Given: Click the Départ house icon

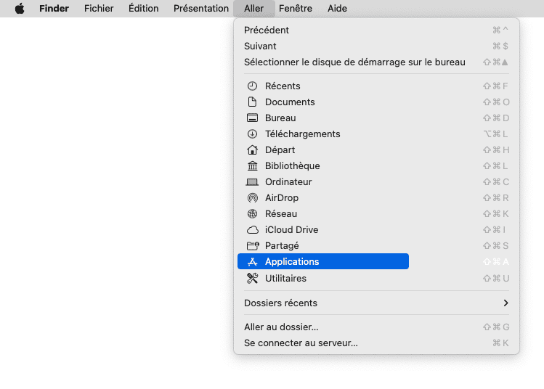Looking at the screenshot, I should [x=253, y=150].
